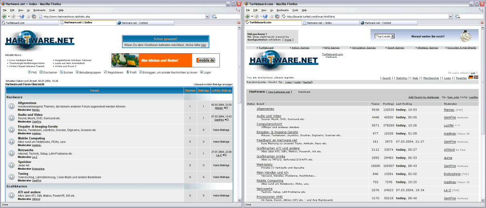This screenshot has height=208, width=486.
Task: Close current tab via red X, right window
Action: (482, 23)
